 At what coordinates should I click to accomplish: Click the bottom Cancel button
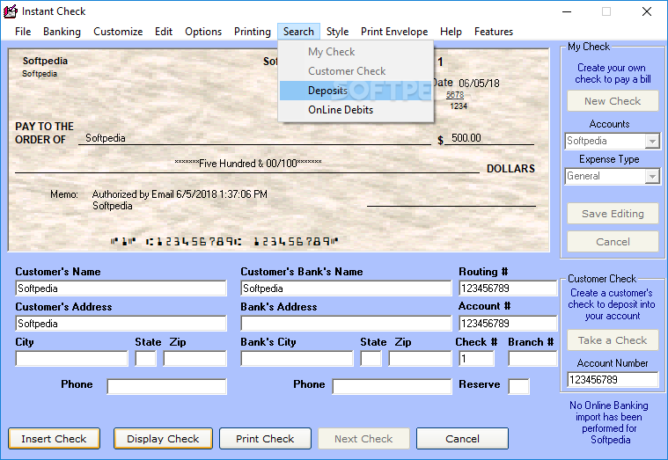pyautogui.click(x=462, y=439)
